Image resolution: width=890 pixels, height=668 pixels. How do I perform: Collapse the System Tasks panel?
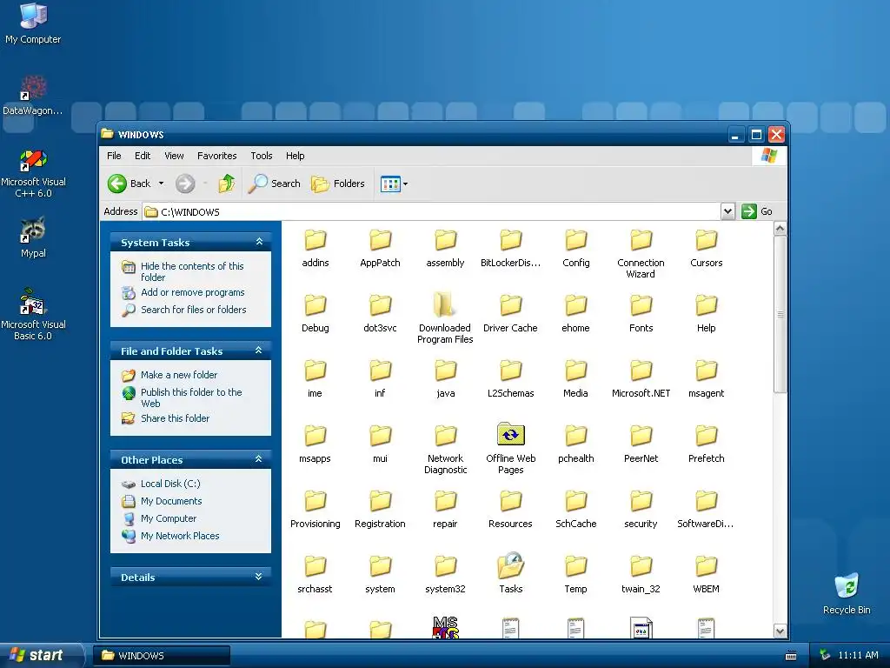(259, 242)
